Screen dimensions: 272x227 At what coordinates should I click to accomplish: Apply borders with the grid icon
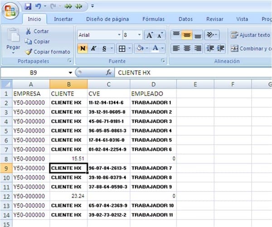[x=122, y=49]
